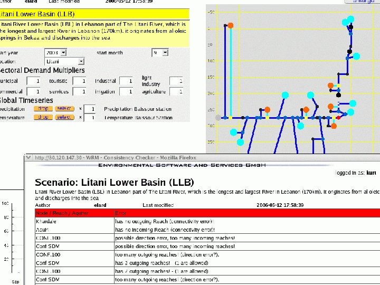Click the agriculture multiplier field

(176, 92)
